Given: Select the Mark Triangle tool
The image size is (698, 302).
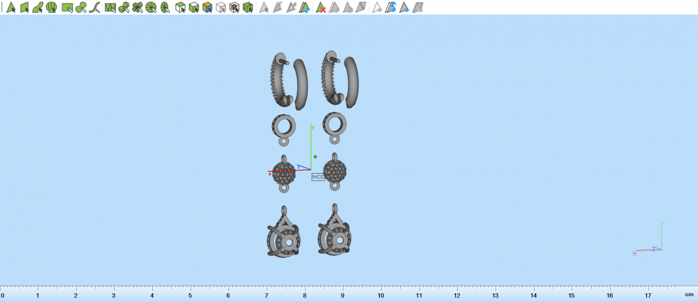Looking at the screenshot, I should (10, 8).
